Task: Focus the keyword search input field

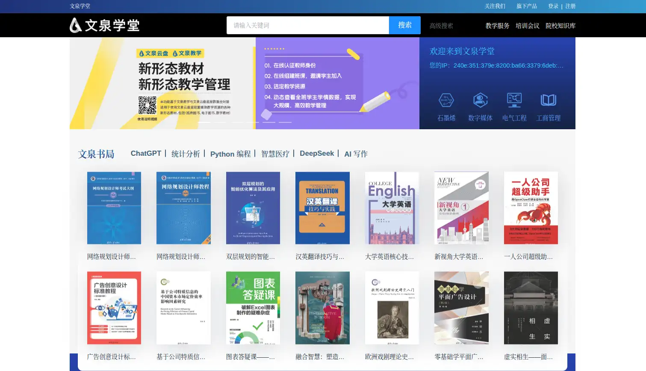Action: [308, 25]
